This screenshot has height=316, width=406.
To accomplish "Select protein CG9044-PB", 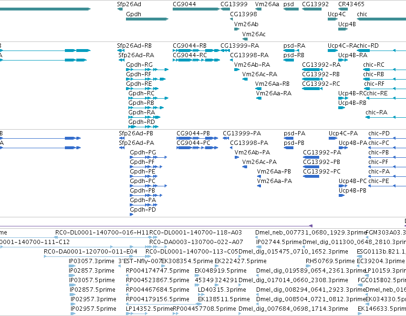I will pyautogui.click(x=193, y=133).
